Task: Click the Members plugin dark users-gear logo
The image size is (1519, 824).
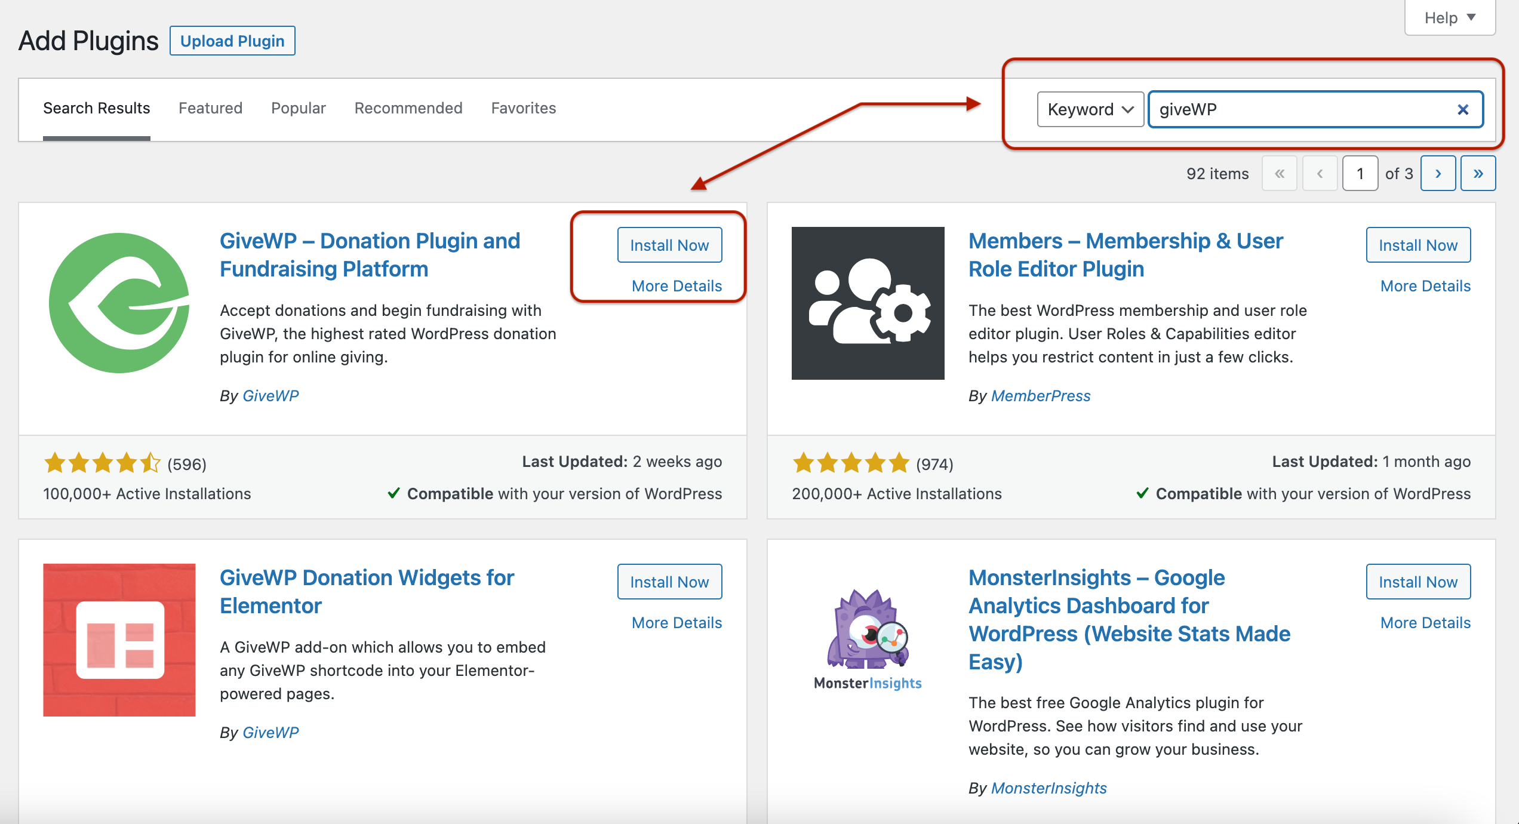Action: pyautogui.click(x=868, y=303)
